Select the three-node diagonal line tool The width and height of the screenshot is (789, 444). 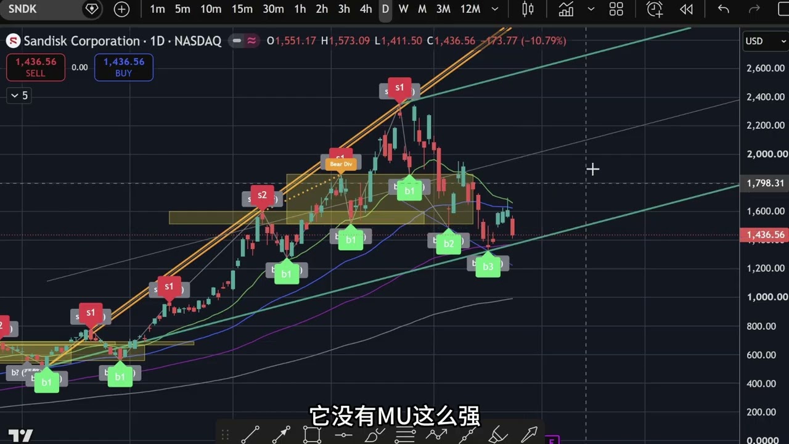click(x=467, y=434)
